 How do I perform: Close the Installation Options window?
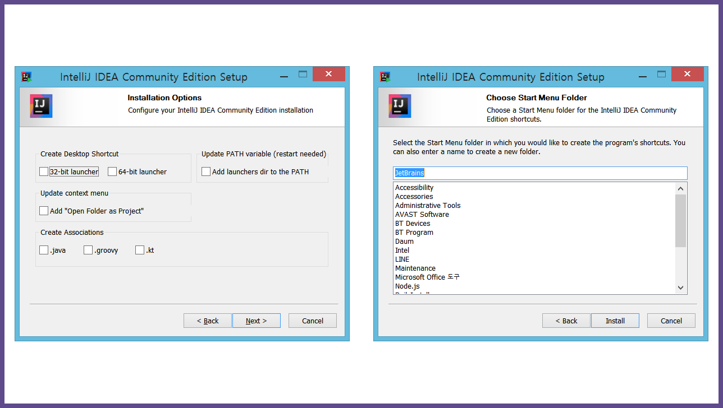point(329,74)
